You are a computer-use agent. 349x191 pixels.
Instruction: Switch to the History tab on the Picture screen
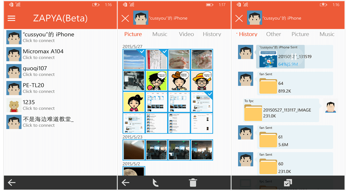point(212,34)
